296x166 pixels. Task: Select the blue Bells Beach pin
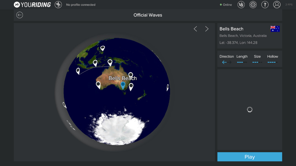pyautogui.click(x=123, y=85)
